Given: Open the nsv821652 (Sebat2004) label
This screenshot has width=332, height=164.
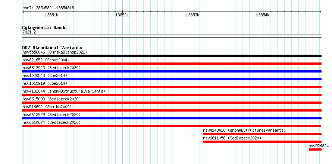Looking at the screenshot, I should (x=46, y=60).
